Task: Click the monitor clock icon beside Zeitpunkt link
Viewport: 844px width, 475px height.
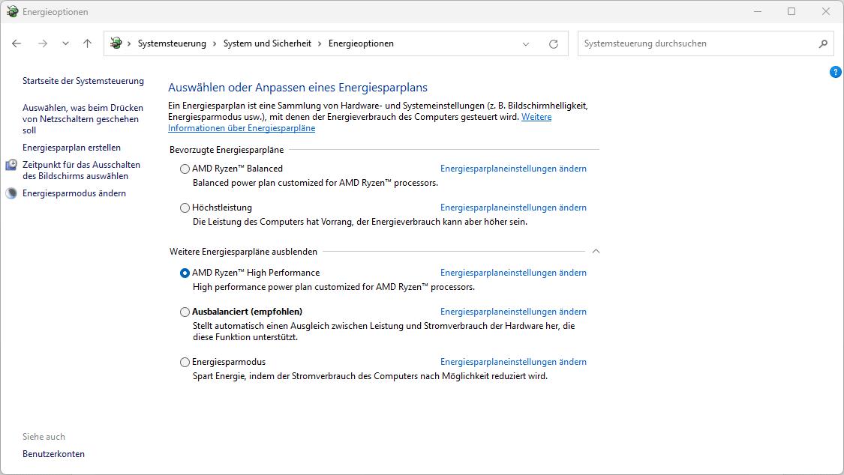Action: click(11, 165)
